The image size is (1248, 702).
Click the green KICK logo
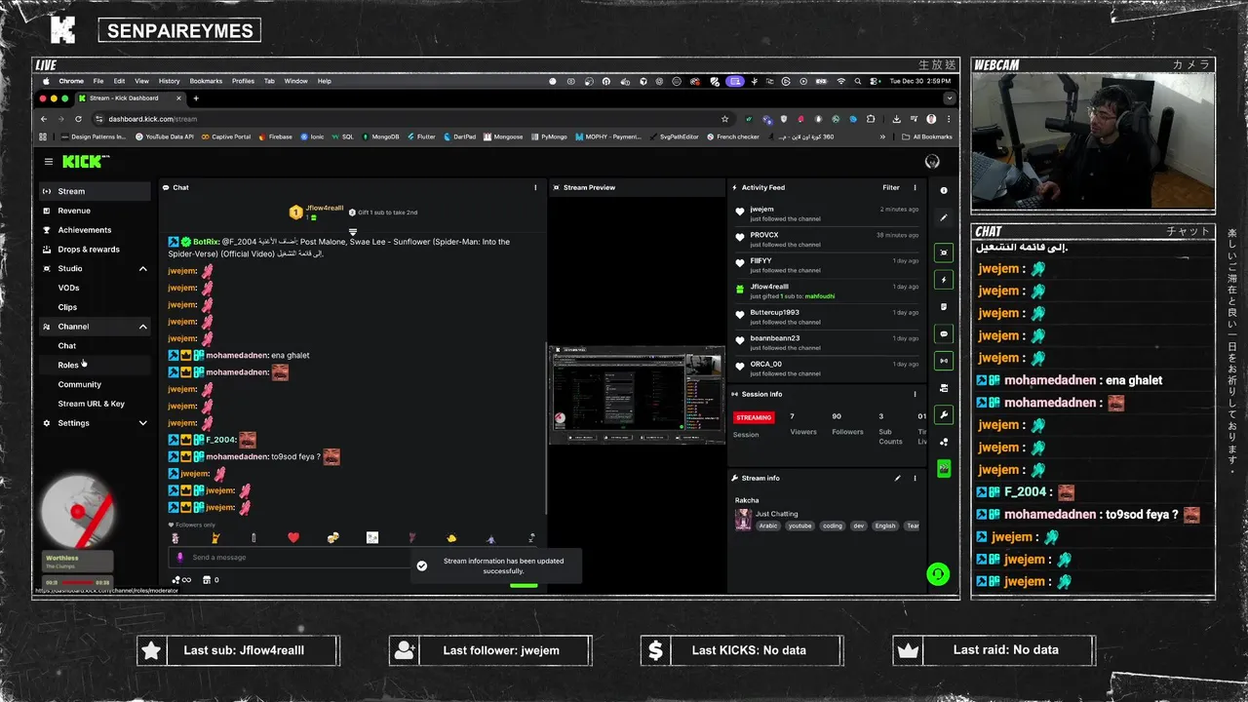86,162
